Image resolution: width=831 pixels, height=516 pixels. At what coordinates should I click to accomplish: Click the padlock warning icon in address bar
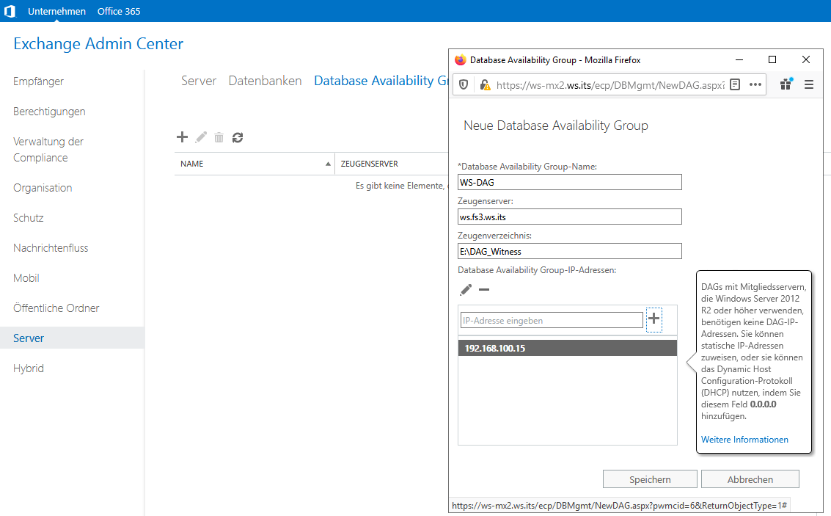(484, 84)
